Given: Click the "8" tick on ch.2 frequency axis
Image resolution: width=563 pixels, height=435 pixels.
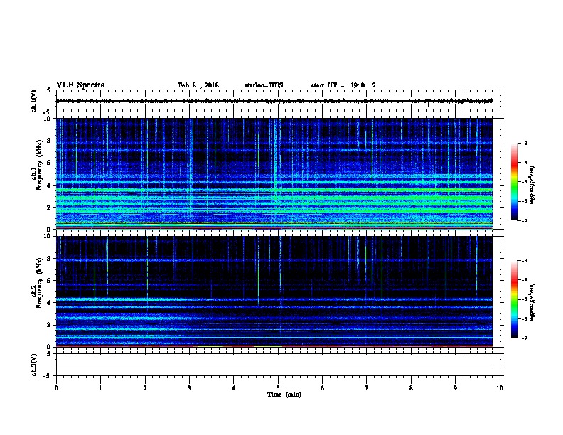Looking at the screenshot, I should click(48, 259).
